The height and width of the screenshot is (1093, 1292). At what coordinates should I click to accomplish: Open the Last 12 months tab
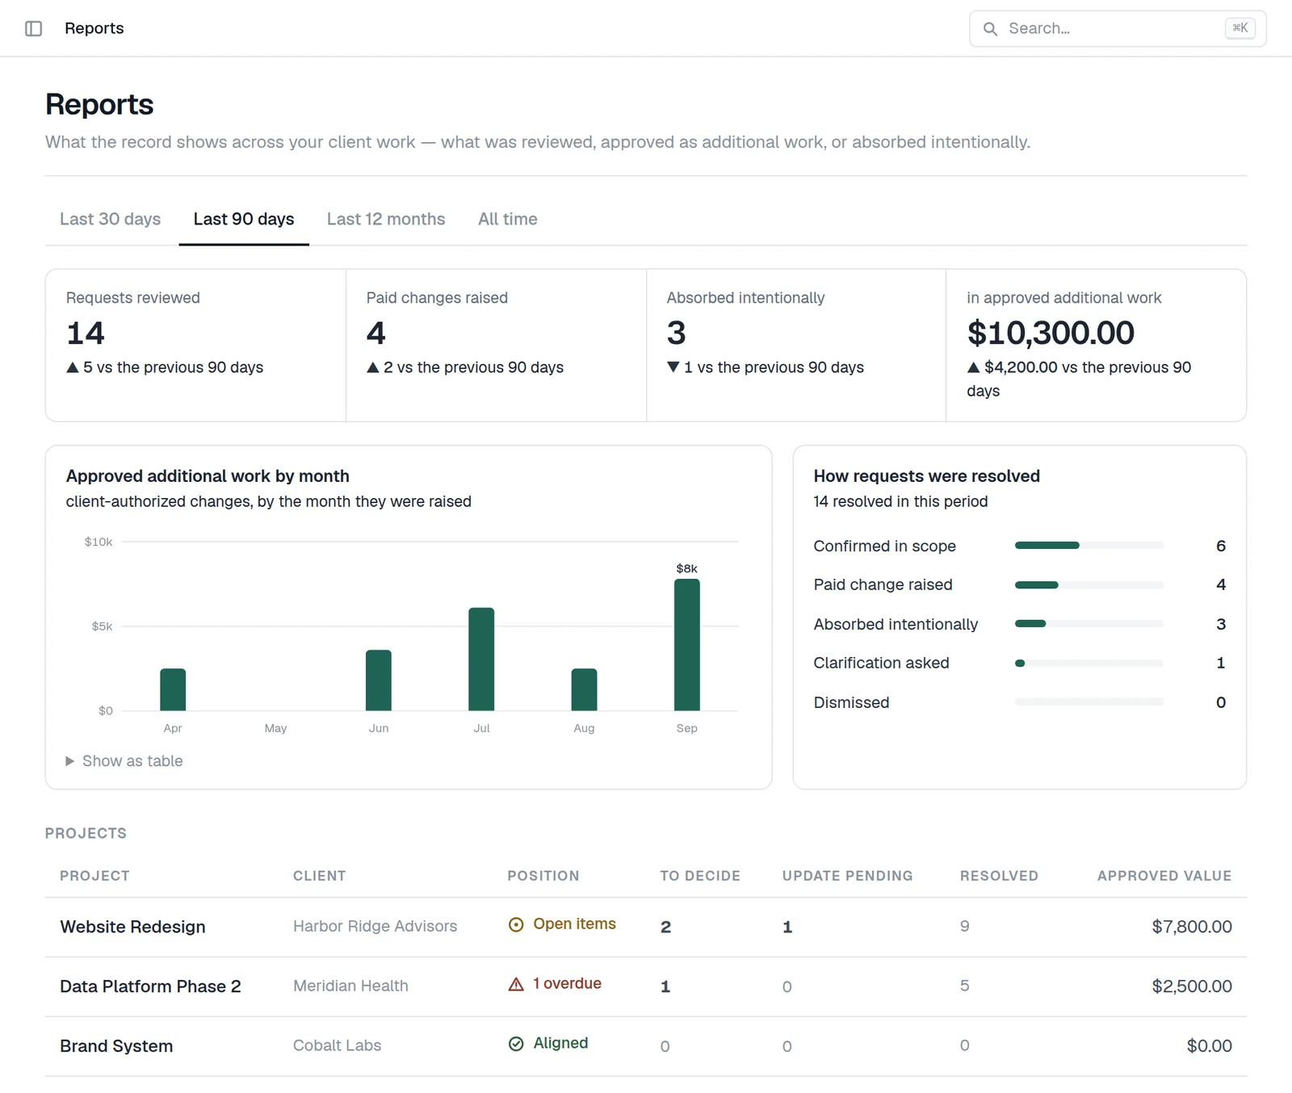coord(386,220)
